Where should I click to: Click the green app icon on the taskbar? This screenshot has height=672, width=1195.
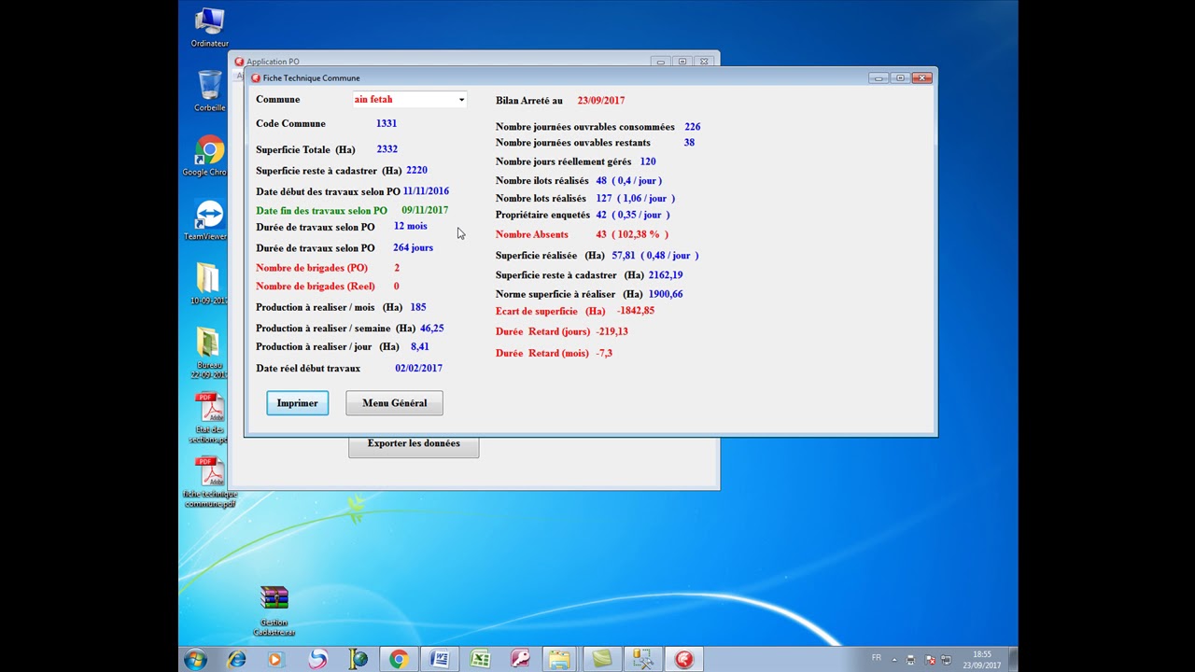pos(601,660)
